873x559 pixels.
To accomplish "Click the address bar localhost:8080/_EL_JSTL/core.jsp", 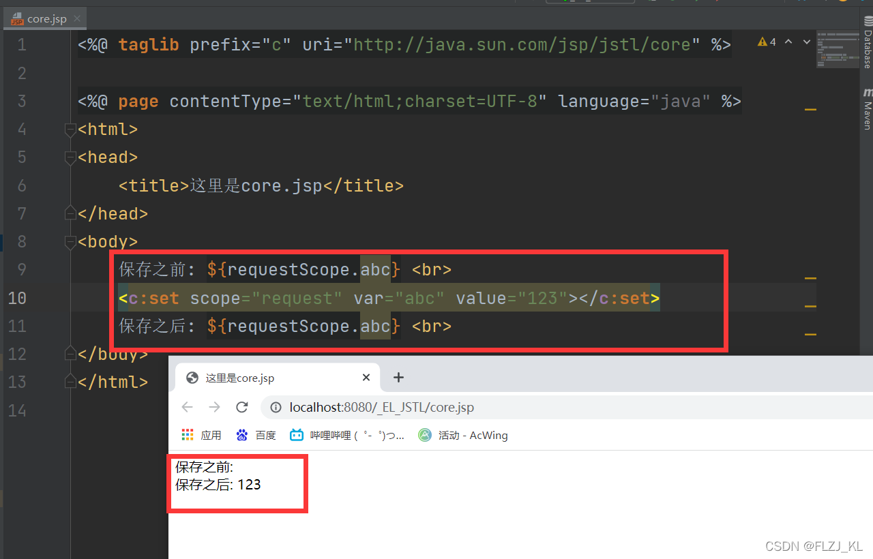I will click(566, 408).
